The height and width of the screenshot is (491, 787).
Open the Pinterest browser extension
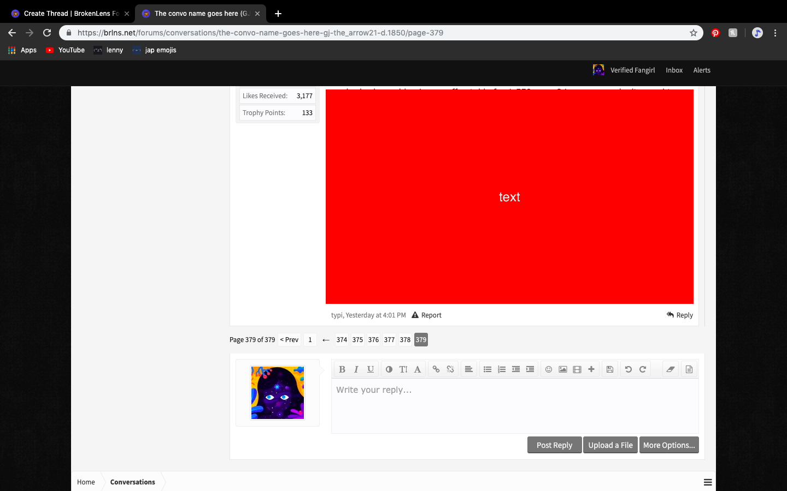point(715,33)
